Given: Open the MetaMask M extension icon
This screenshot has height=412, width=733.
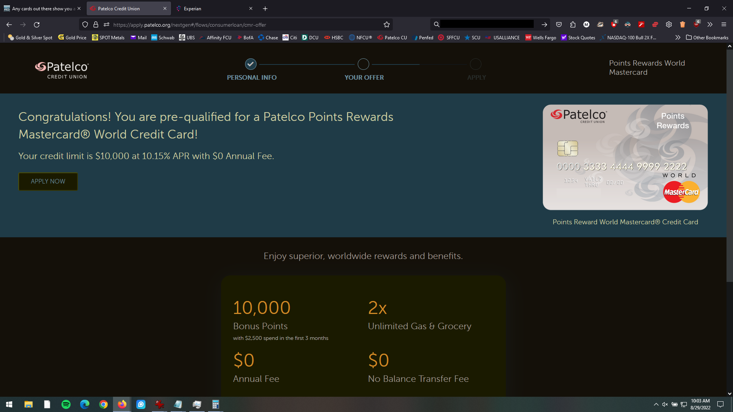Looking at the screenshot, I should (586, 24).
